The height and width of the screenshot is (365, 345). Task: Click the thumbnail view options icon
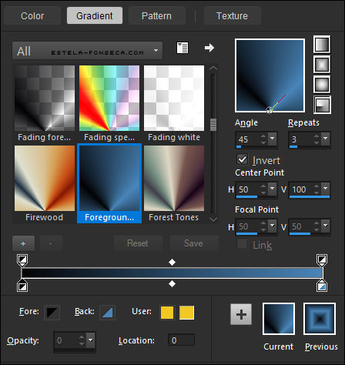(183, 48)
